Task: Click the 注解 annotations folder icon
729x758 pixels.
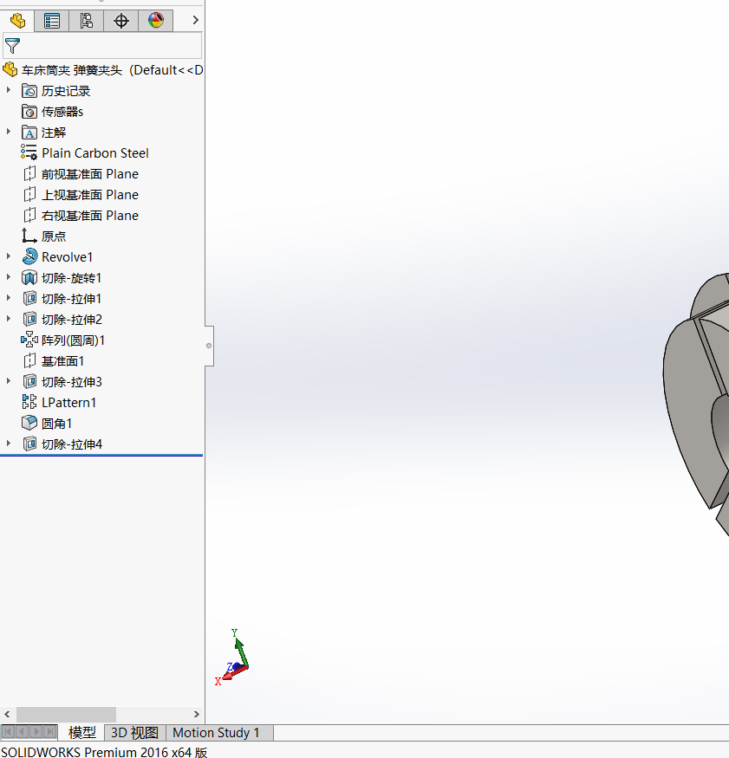Action: point(29,133)
